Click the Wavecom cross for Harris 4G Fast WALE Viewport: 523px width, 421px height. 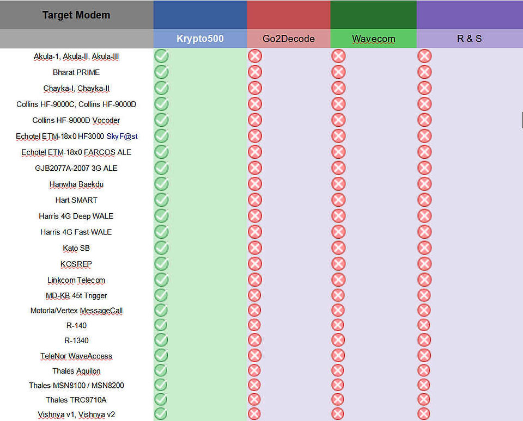(x=338, y=232)
